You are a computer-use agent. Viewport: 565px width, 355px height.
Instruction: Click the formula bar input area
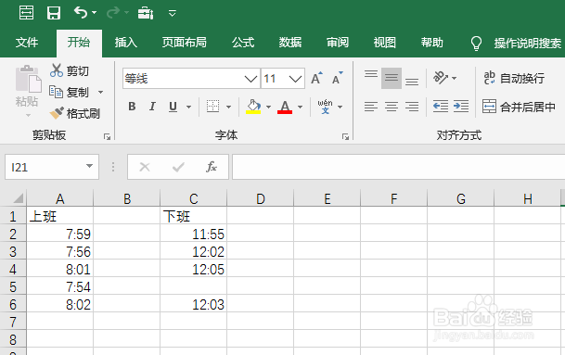tap(399, 167)
